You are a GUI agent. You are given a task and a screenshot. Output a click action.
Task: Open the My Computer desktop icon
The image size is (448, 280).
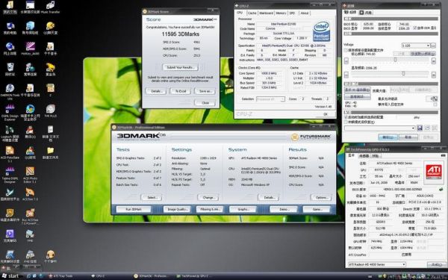point(10,28)
